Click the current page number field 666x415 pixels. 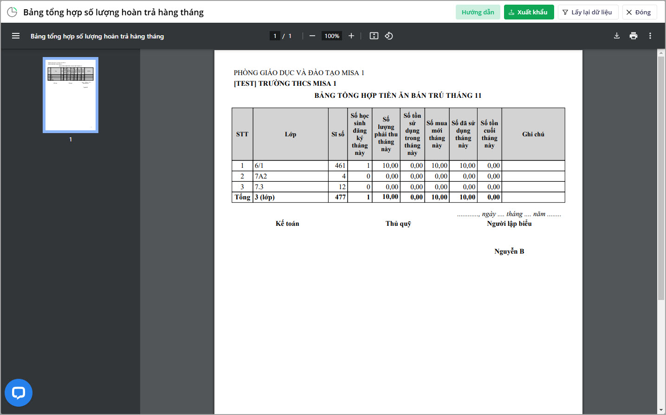click(x=275, y=36)
